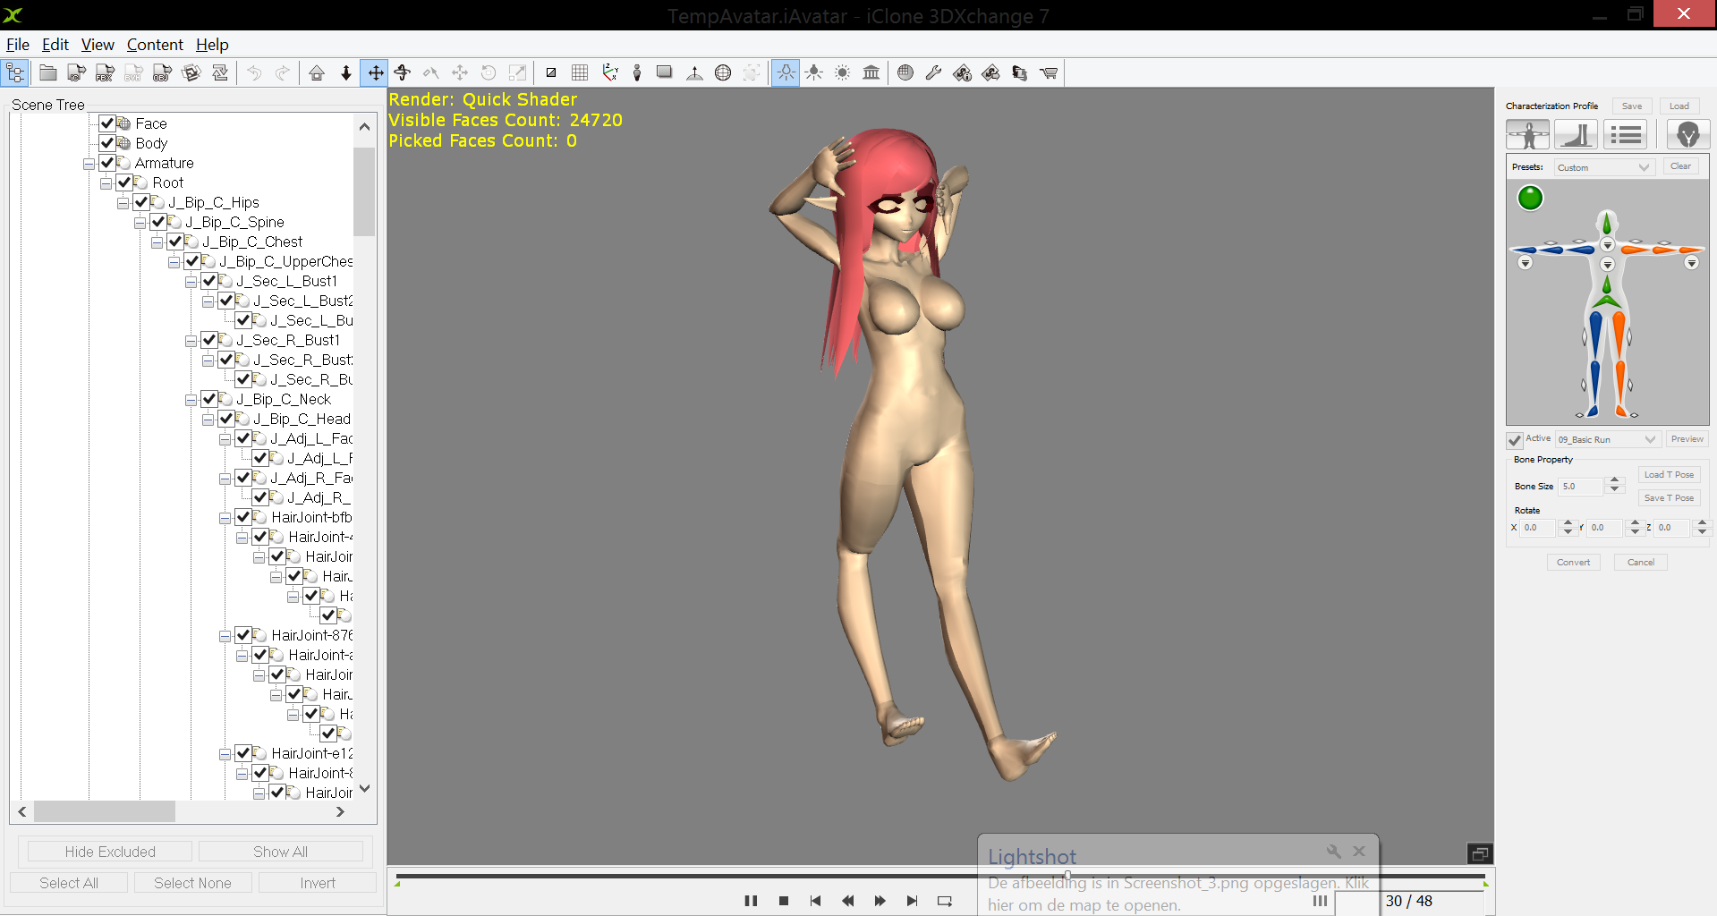
Task: Click the museum building icon
Action: 871,73
